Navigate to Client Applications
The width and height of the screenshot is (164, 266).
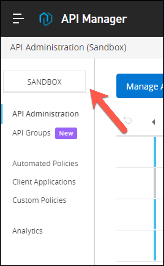44,182
